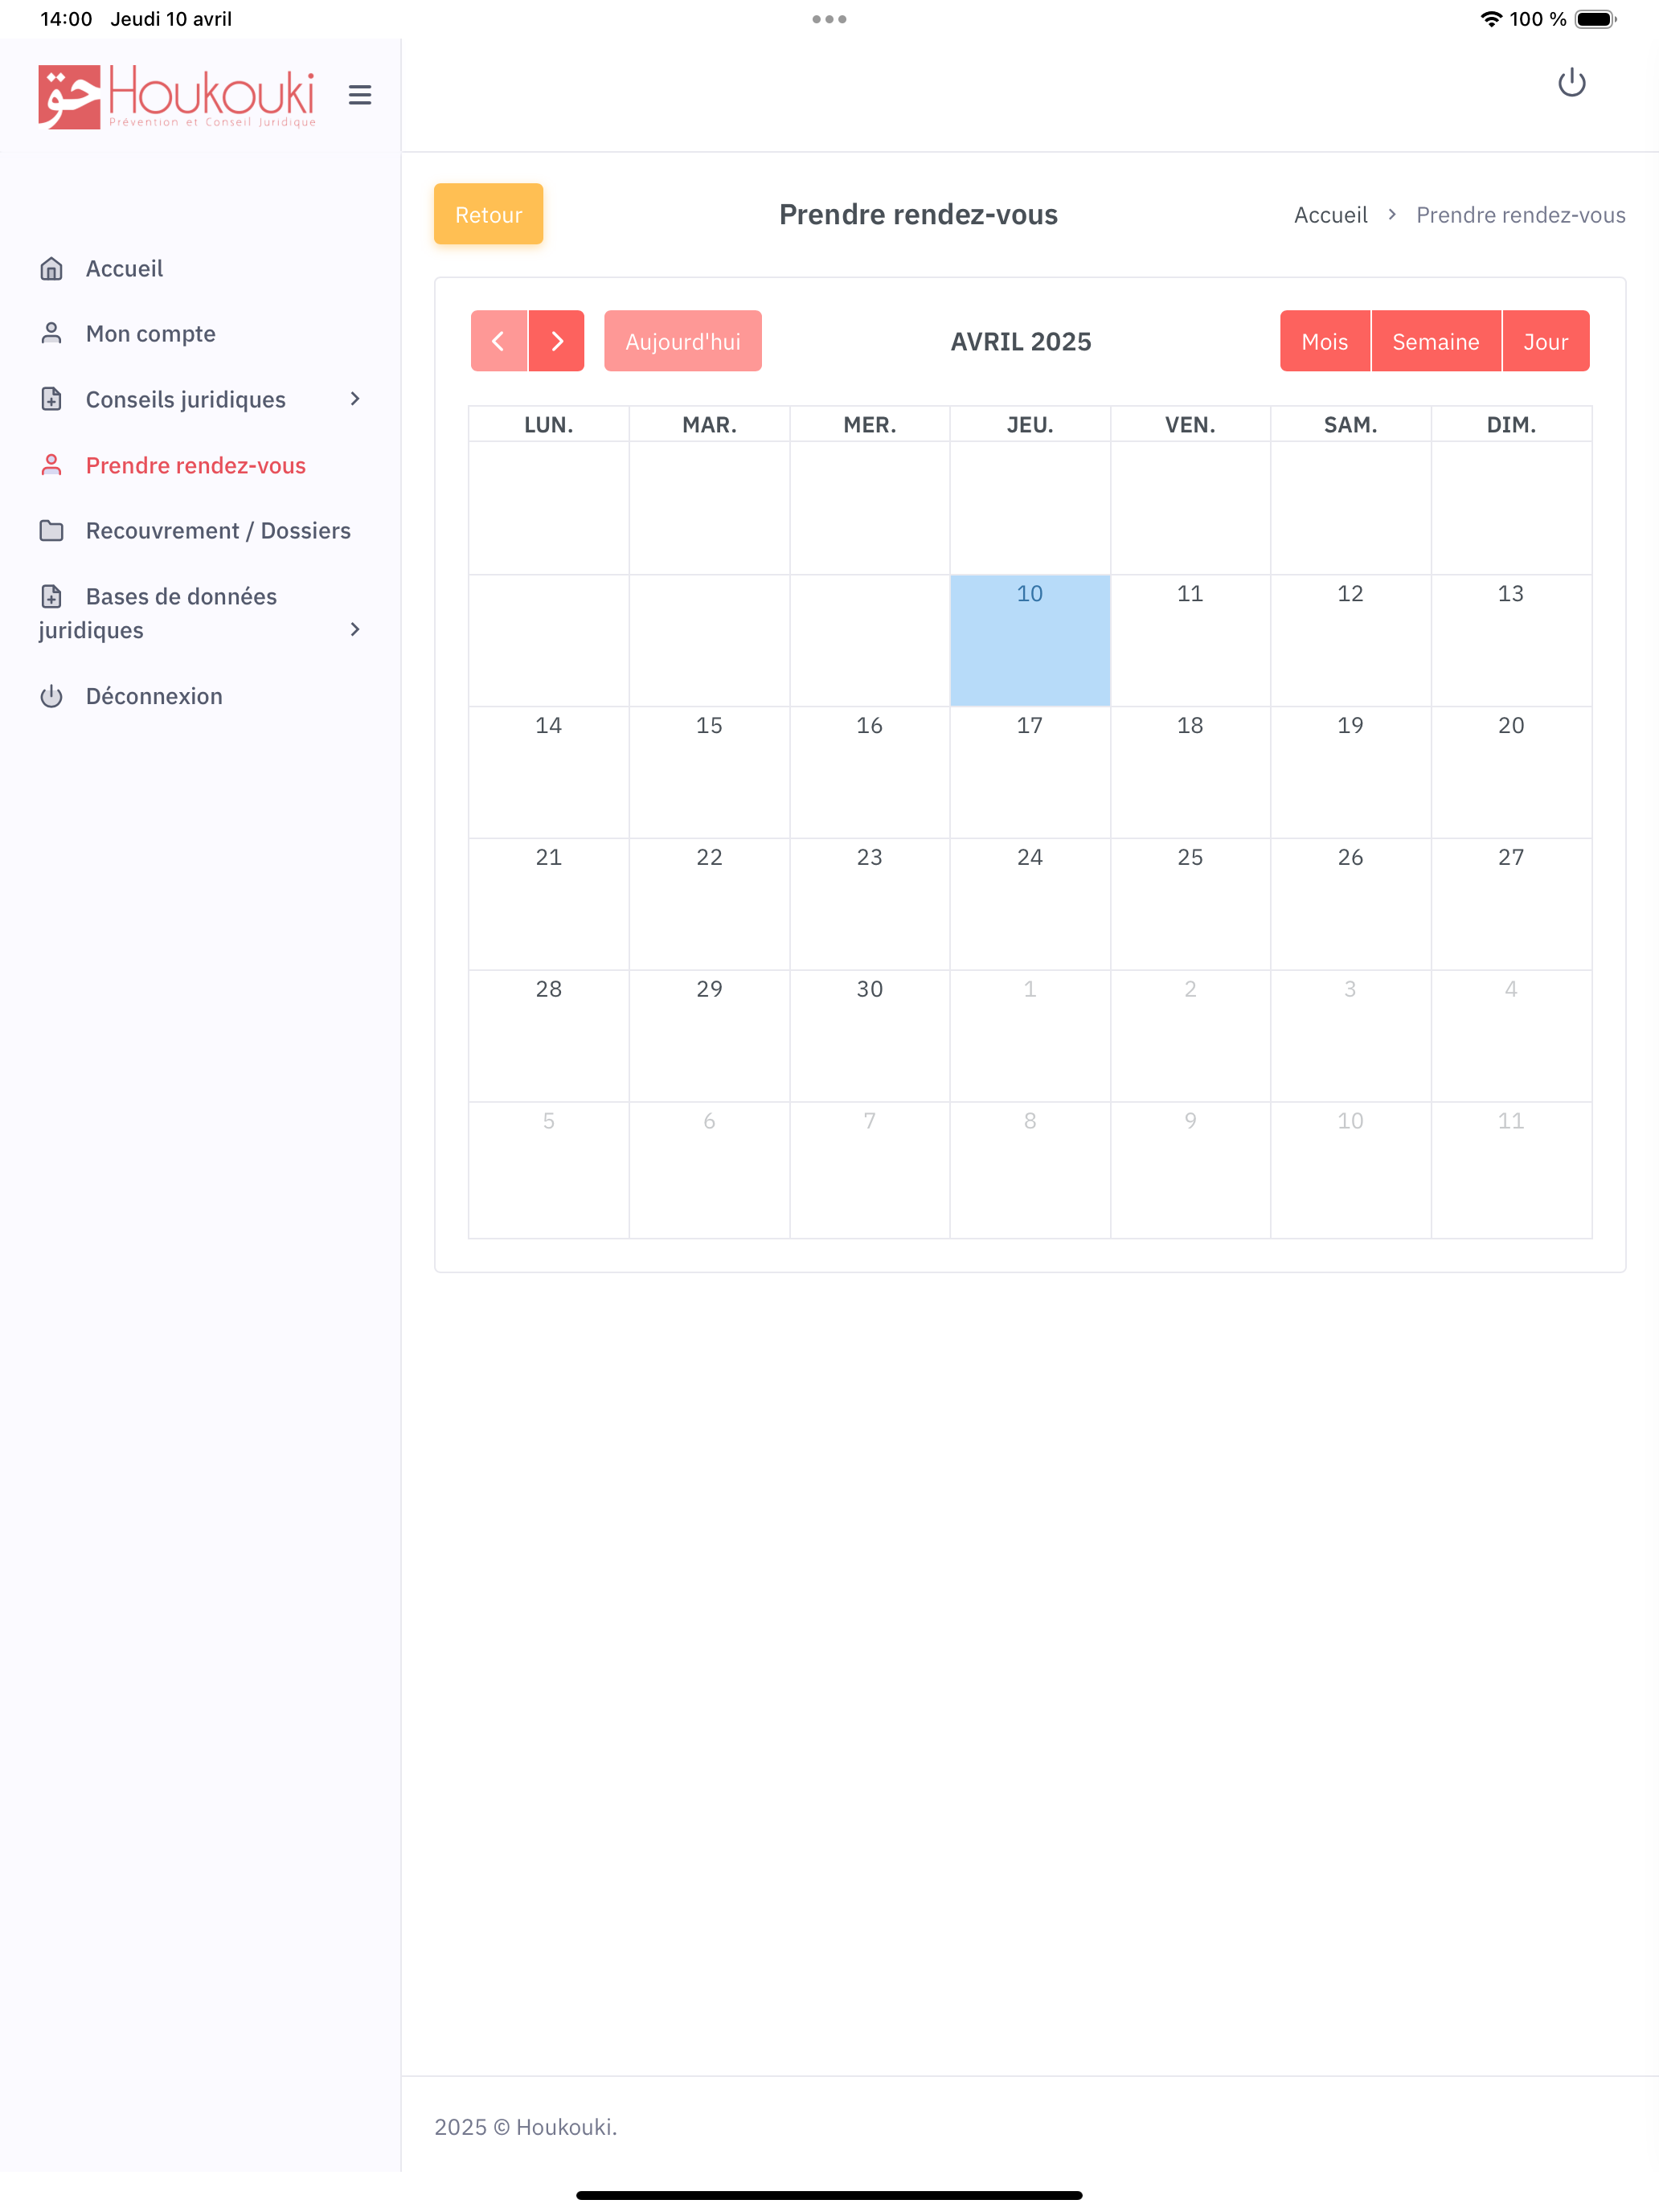Switch calendar to Mois view
This screenshot has height=2212, width=1659.
pyautogui.click(x=1325, y=341)
